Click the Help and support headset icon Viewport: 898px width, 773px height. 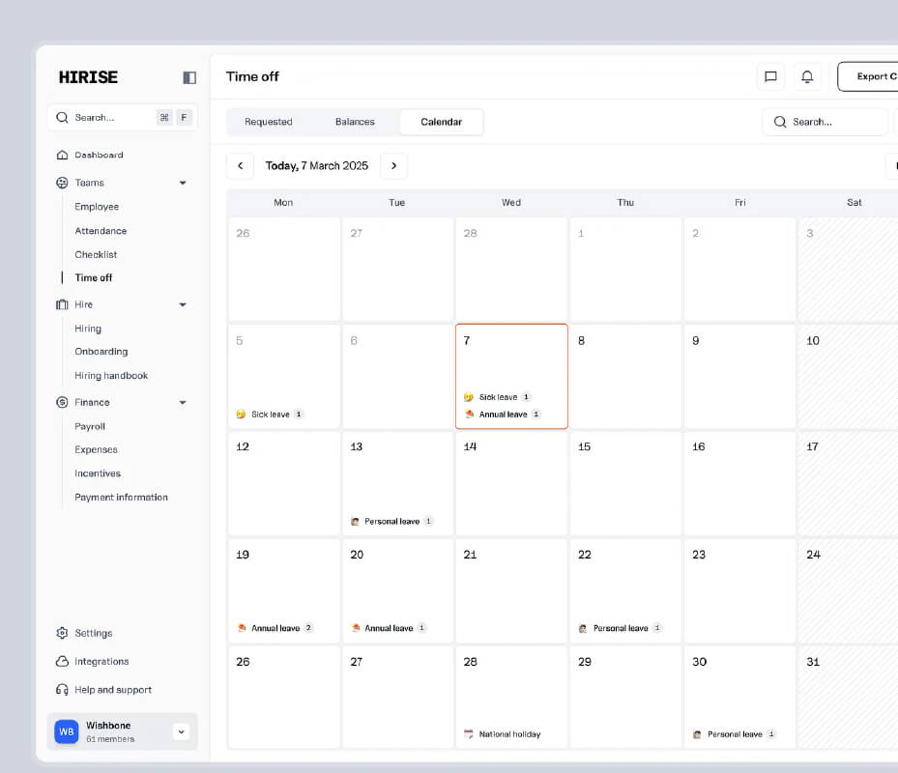pos(62,689)
